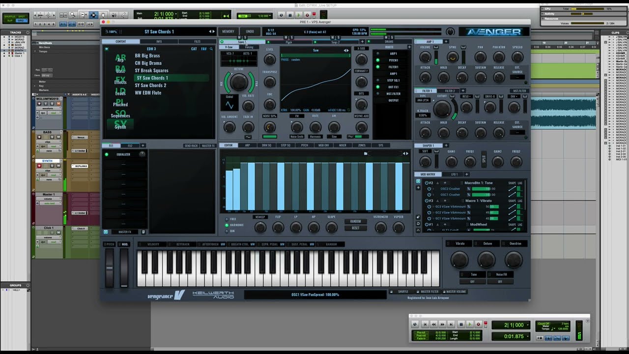Click the RESET button in editor
Image resolution: width=629 pixels, height=354 pixels.
click(355, 228)
